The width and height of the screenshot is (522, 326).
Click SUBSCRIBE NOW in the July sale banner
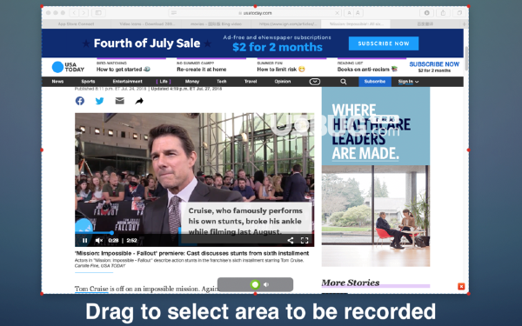pos(384,43)
